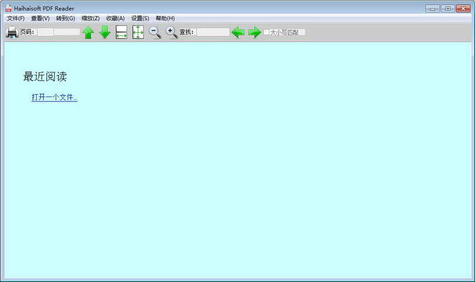Zoom out using the minus magnifier
Screen dimensions: 475x282
click(x=155, y=32)
